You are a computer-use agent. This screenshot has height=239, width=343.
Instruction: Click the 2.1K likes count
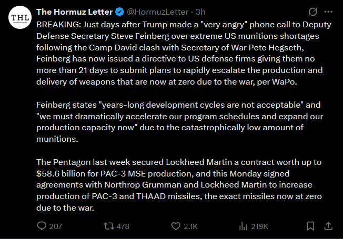tap(191, 226)
